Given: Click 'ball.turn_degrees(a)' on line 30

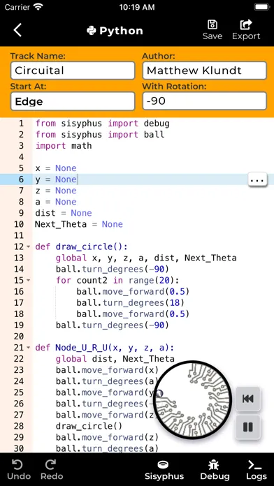Looking at the screenshot, I should 107,448.
